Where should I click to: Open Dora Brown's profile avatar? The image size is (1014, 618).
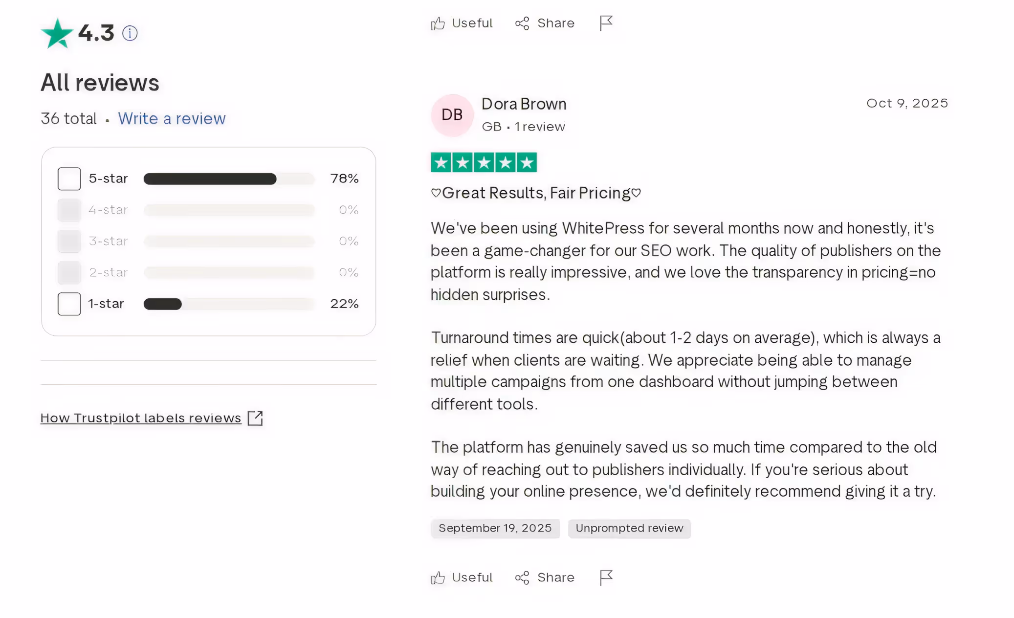pos(451,115)
